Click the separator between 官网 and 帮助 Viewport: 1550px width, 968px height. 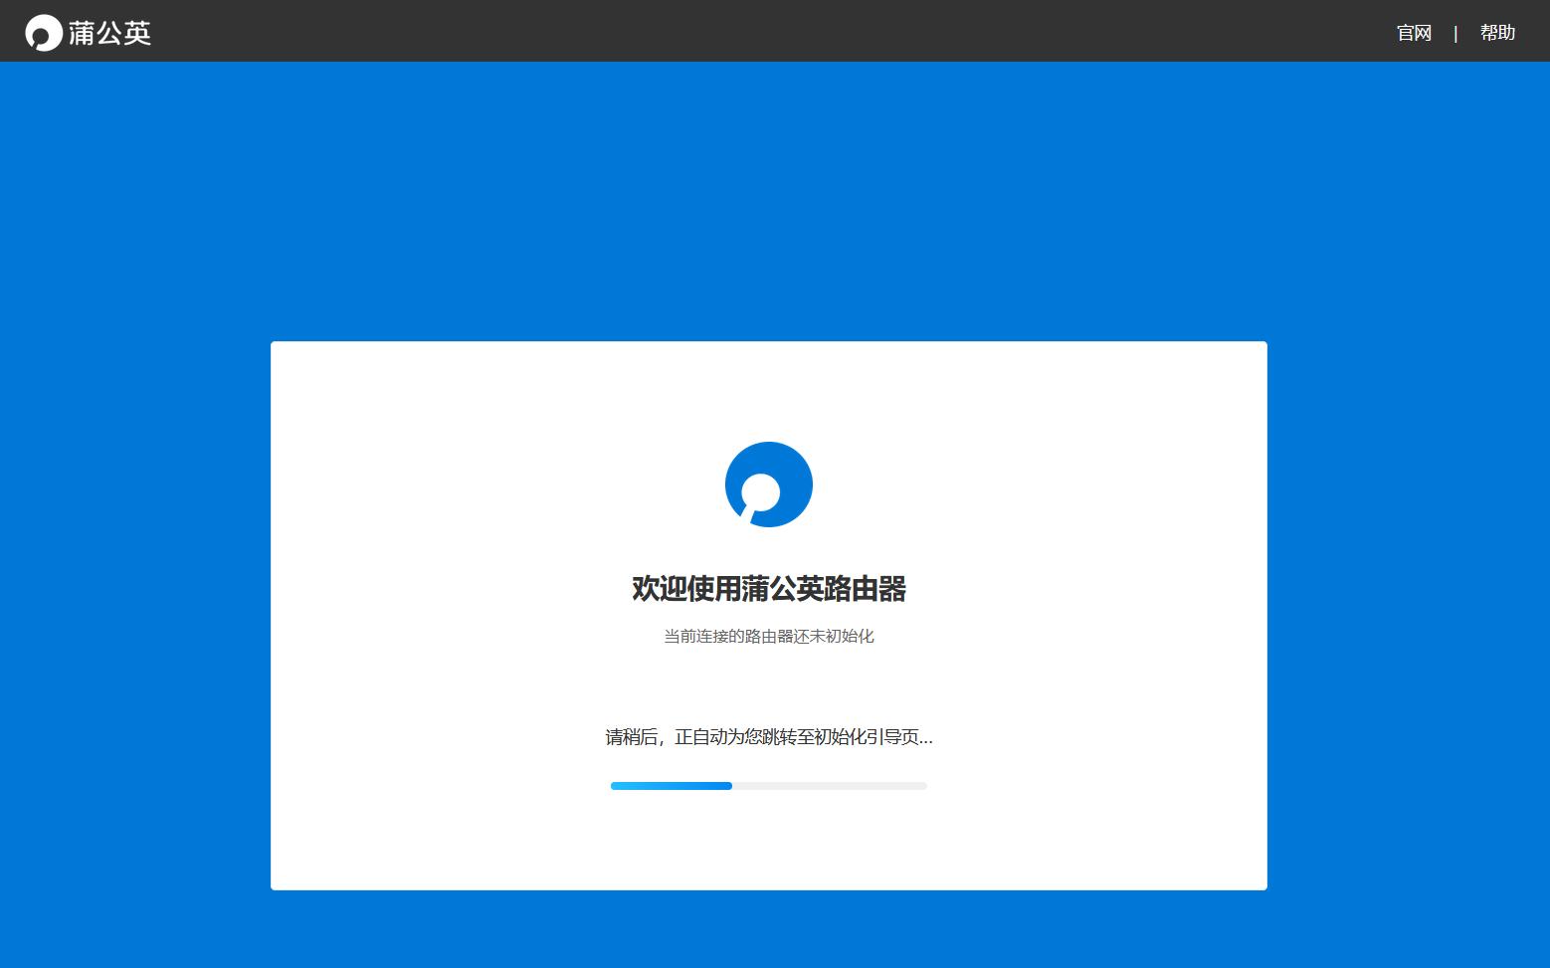1456,32
